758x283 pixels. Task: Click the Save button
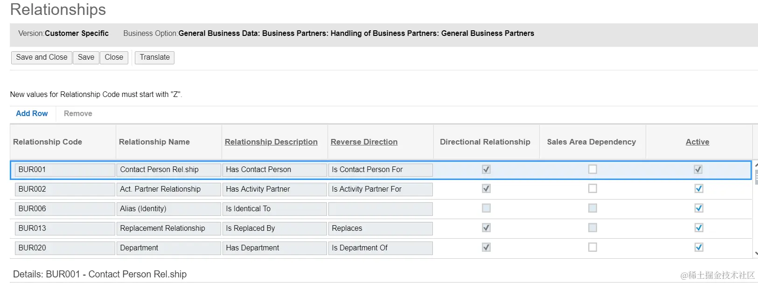coord(86,57)
